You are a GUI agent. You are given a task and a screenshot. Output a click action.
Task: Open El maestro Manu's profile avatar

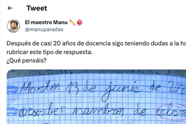(13, 26)
